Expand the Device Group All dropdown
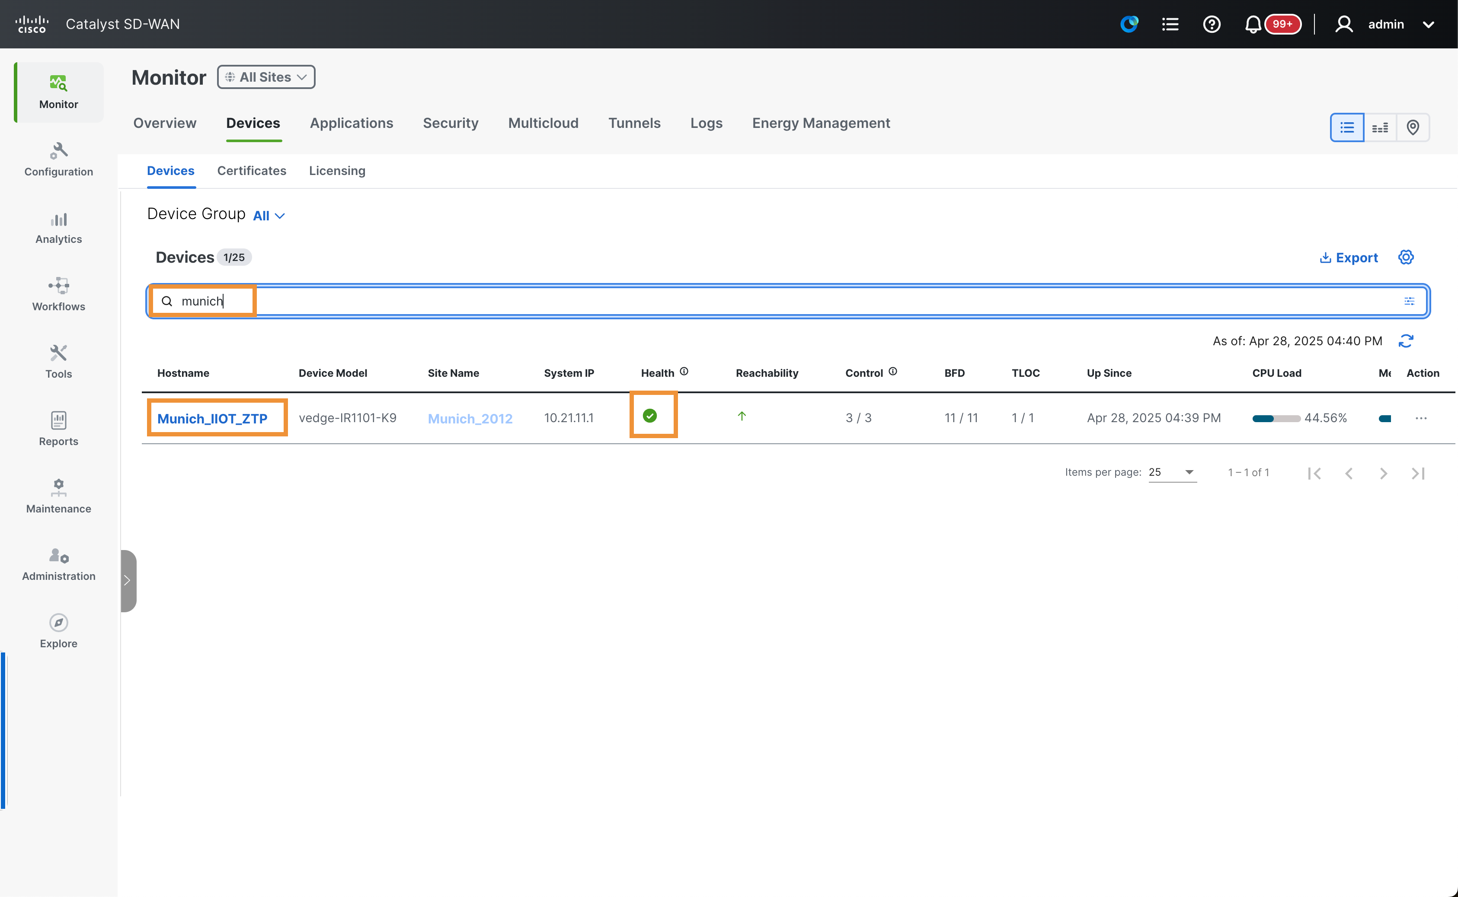The width and height of the screenshot is (1458, 897). point(269,215)
